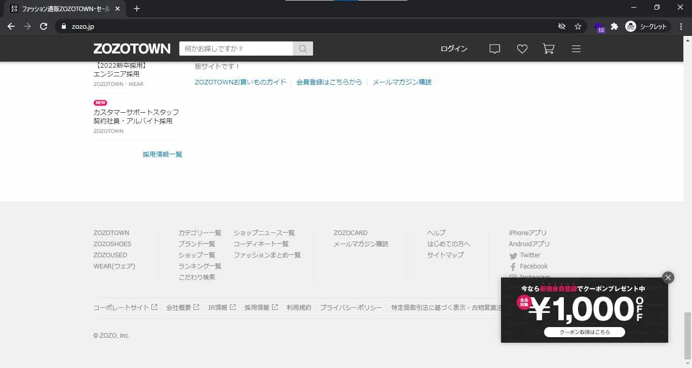Open the incognito シークレット profile button
The width and height of the screenshot is (692, 368).
tap(646, 26)
